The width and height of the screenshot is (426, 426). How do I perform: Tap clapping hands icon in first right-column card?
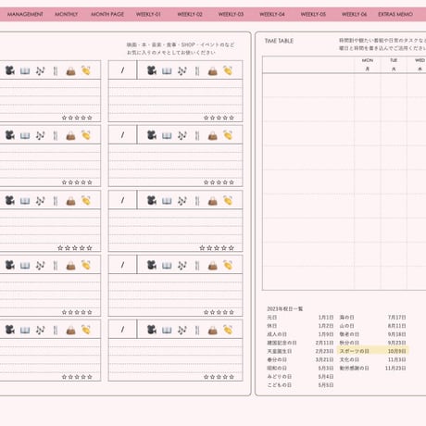(x=228, y=70)
